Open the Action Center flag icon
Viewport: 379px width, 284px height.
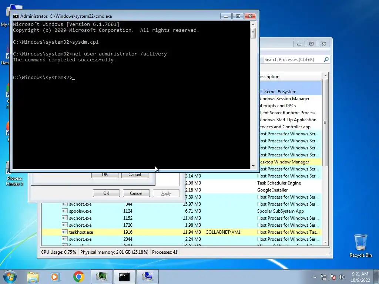coord(333,277)
